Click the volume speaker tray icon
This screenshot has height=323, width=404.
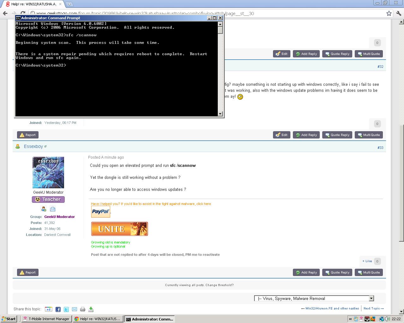coord(387,319)
